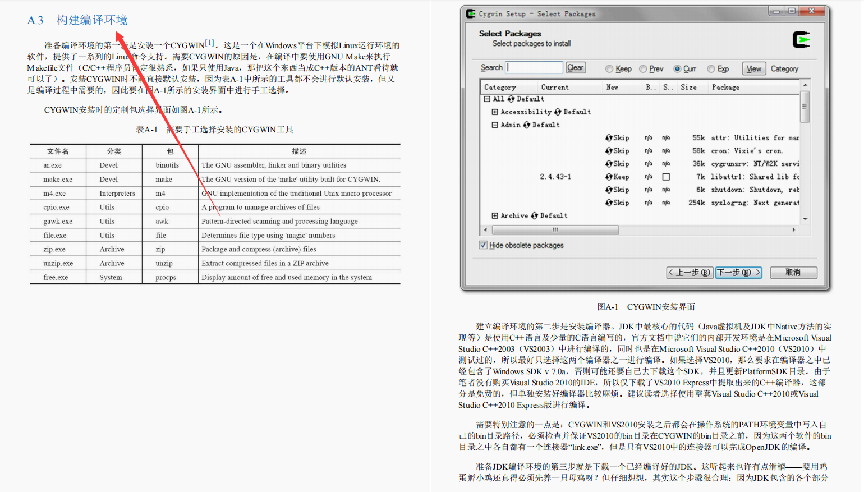Click the make.exe table cell
The height and width of the screenshot is (492, 864).
click(x=58, y=180)
